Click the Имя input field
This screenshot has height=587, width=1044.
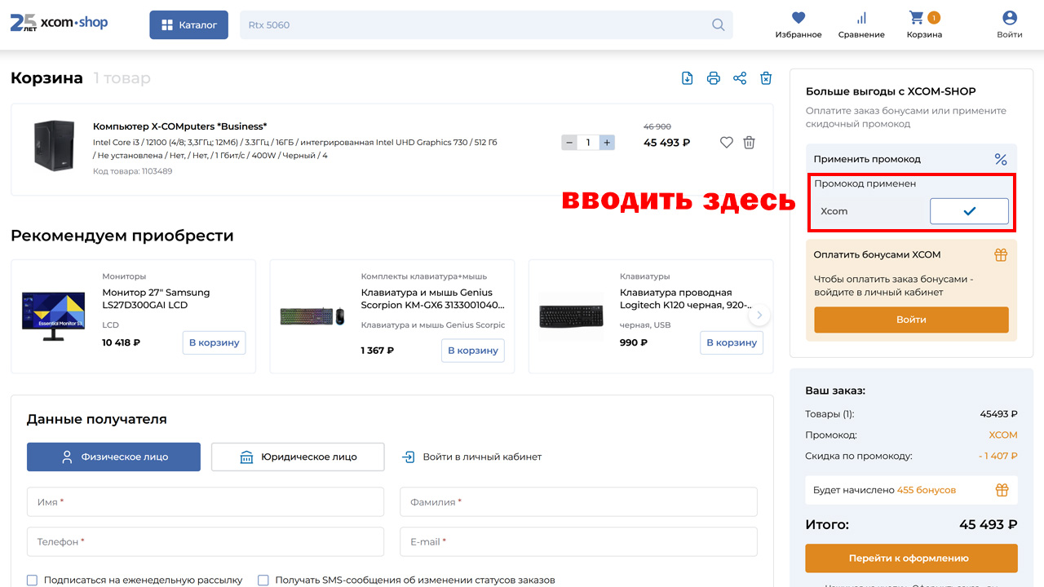[206, 502]
